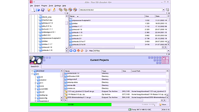The width and height of the screenshot is (199, 112).
Task: Go to the home directory icon
Action: point(78,51)
